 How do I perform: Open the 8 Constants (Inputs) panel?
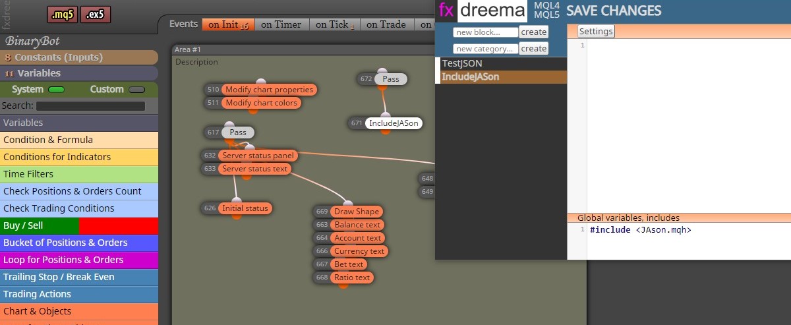pyautogui.click(x=79, y=57)
